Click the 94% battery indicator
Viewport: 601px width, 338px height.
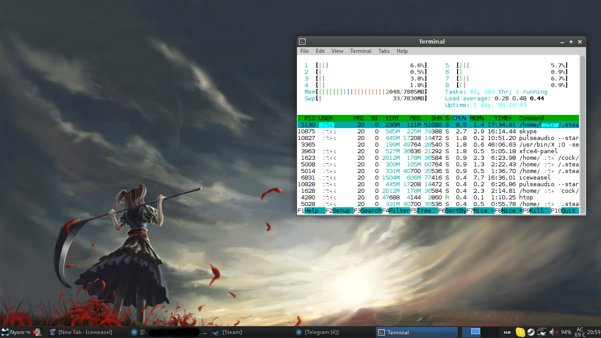pyautogui.click(x=566, y=332)
